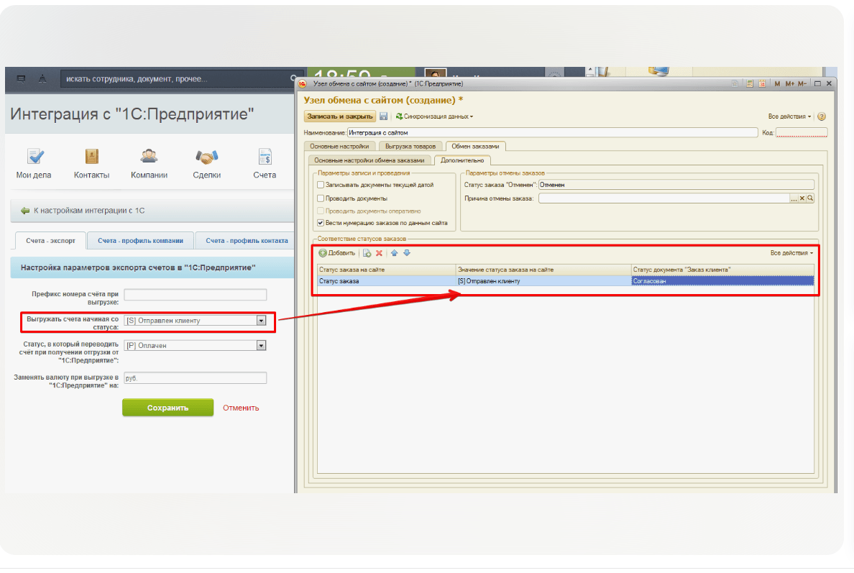
Task: Uncheck Вести нумерацию заказов по данным сайта
Action: [321, 224]
